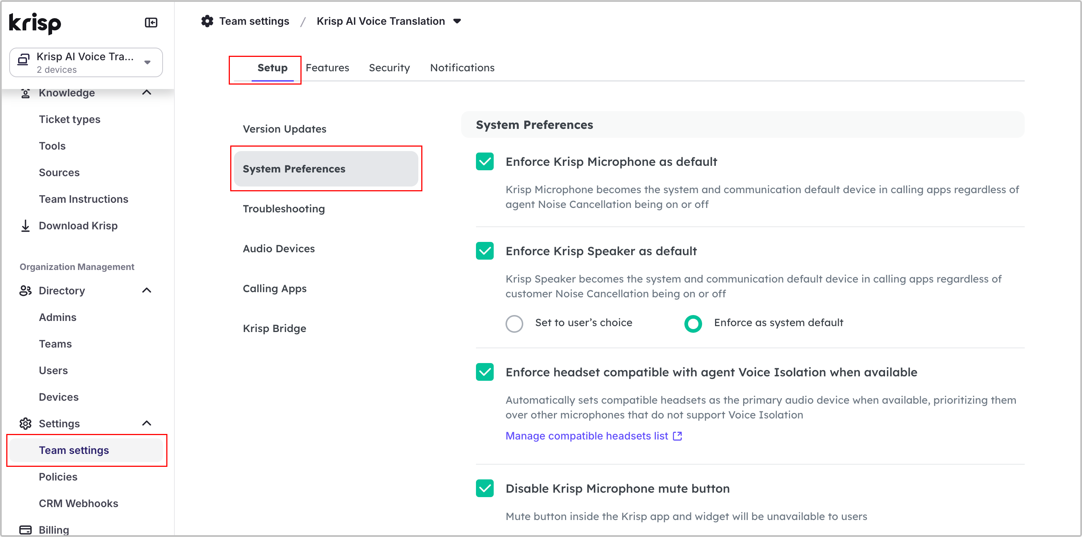Screen dimensions: 1082x537
Task: Click the Krisp logo
Action: [x=35, y=23]
